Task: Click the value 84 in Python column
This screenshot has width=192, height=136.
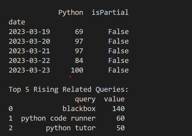Action: tap(79, 61)
